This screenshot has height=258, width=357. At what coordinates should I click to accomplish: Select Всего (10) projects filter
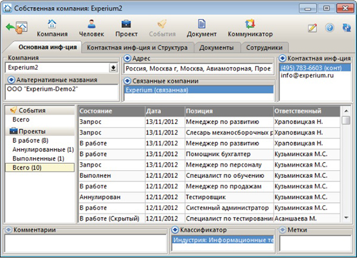[x=40, y=167]
